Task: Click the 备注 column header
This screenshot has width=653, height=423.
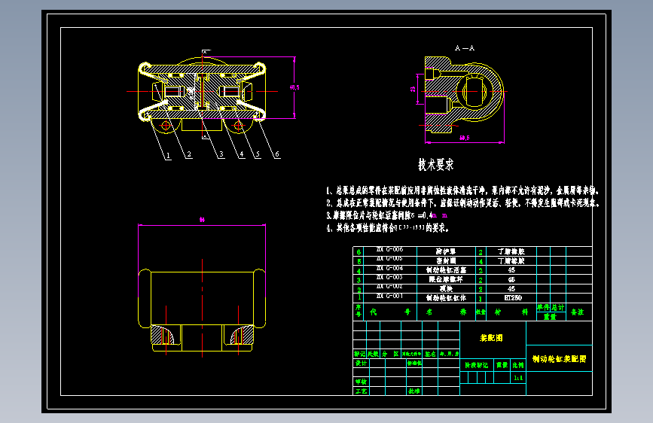Action: (x=577, y=312)
